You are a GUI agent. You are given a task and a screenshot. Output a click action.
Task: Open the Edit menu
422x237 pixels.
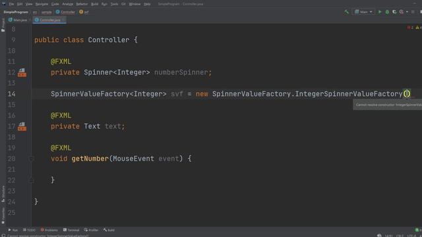20,4
